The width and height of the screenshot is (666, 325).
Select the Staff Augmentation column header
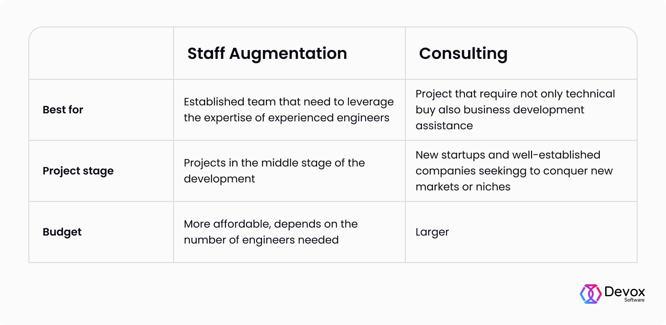click(x=267, y=54)
